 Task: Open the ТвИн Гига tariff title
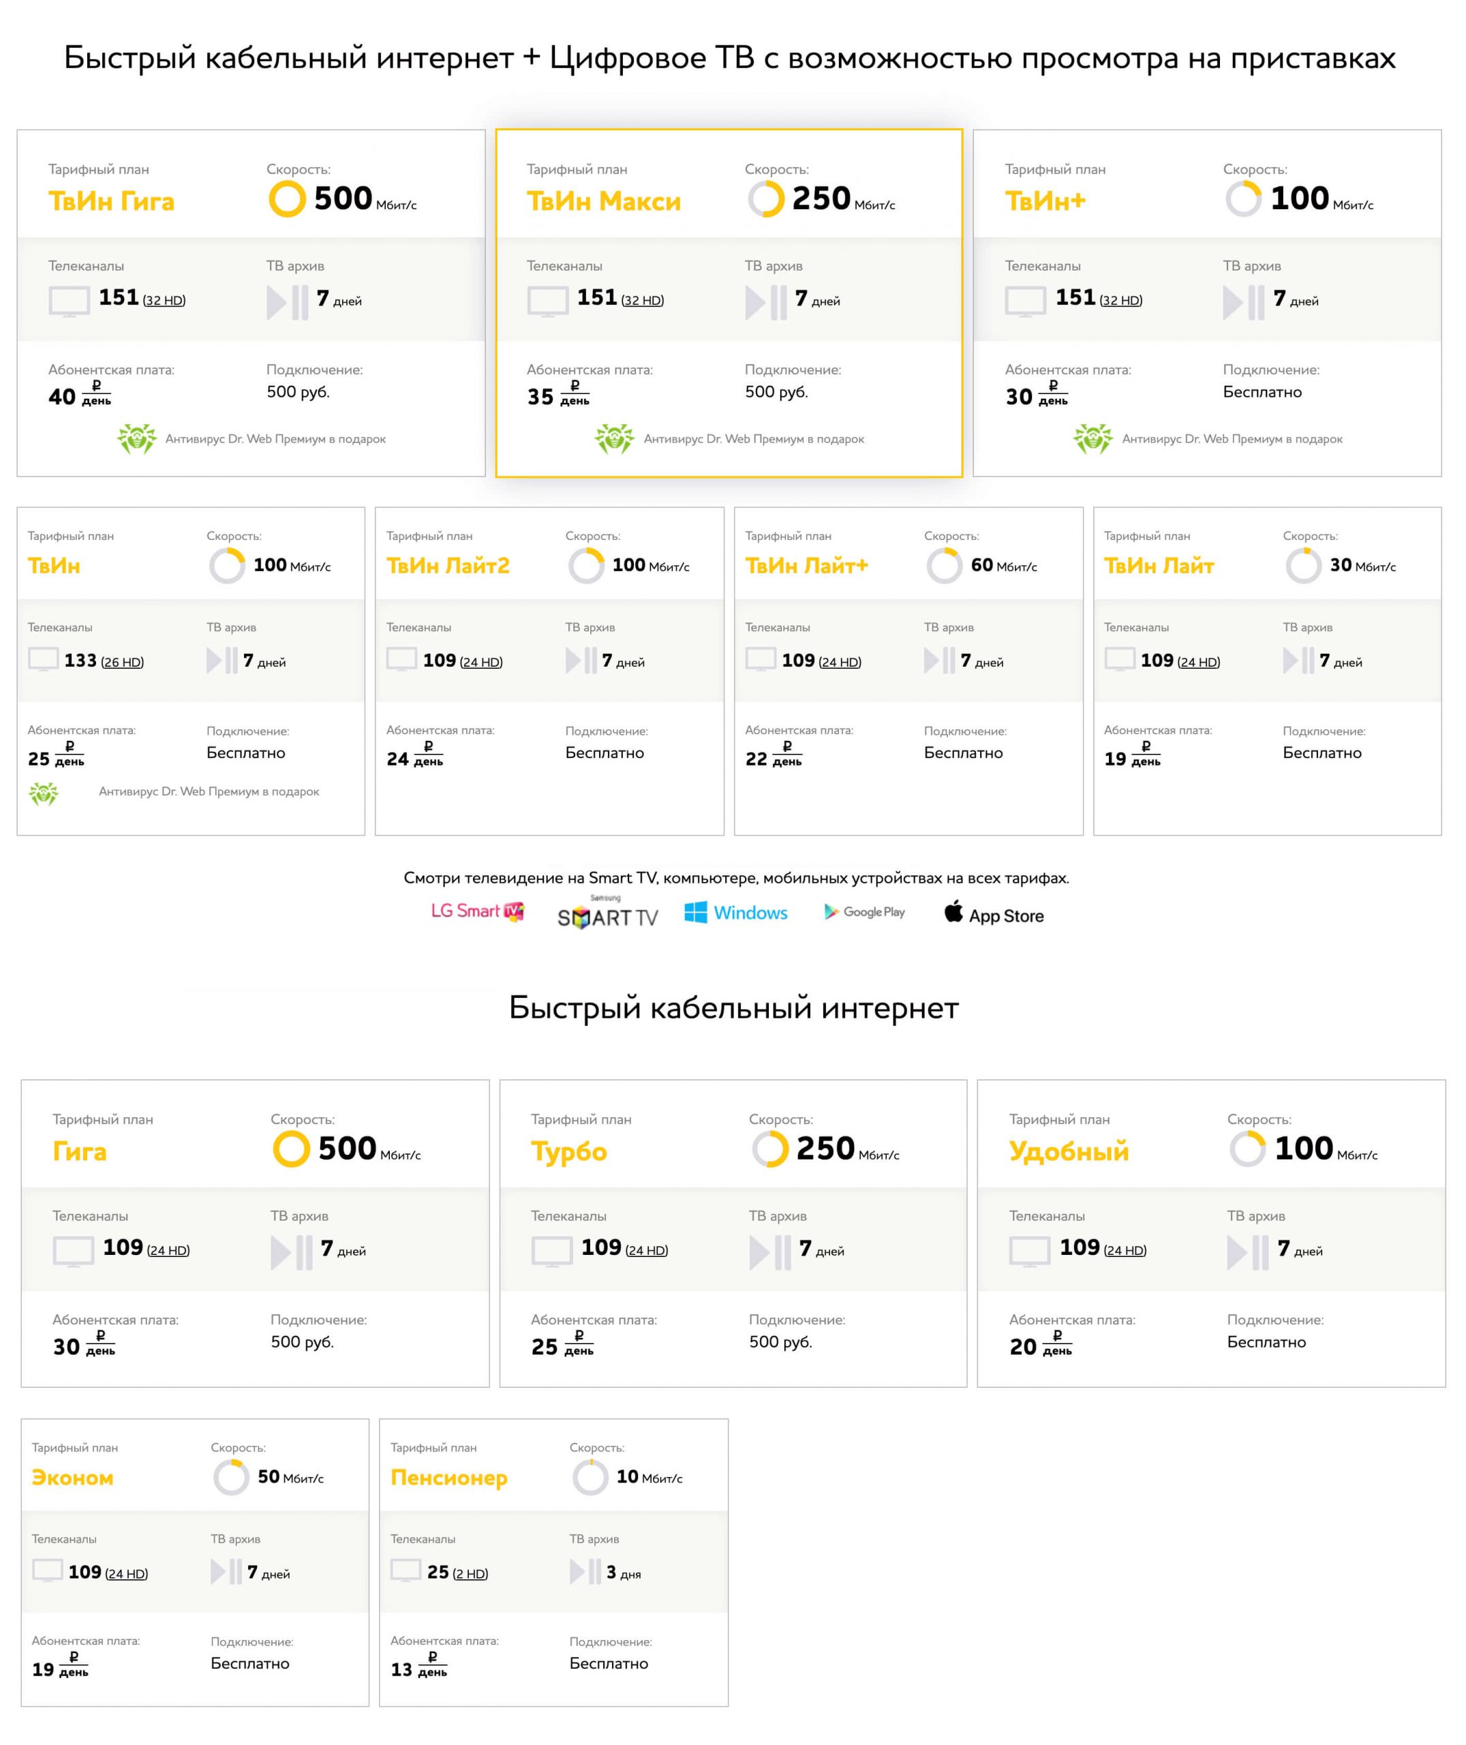pyautogui.click(x=111, y=201)
